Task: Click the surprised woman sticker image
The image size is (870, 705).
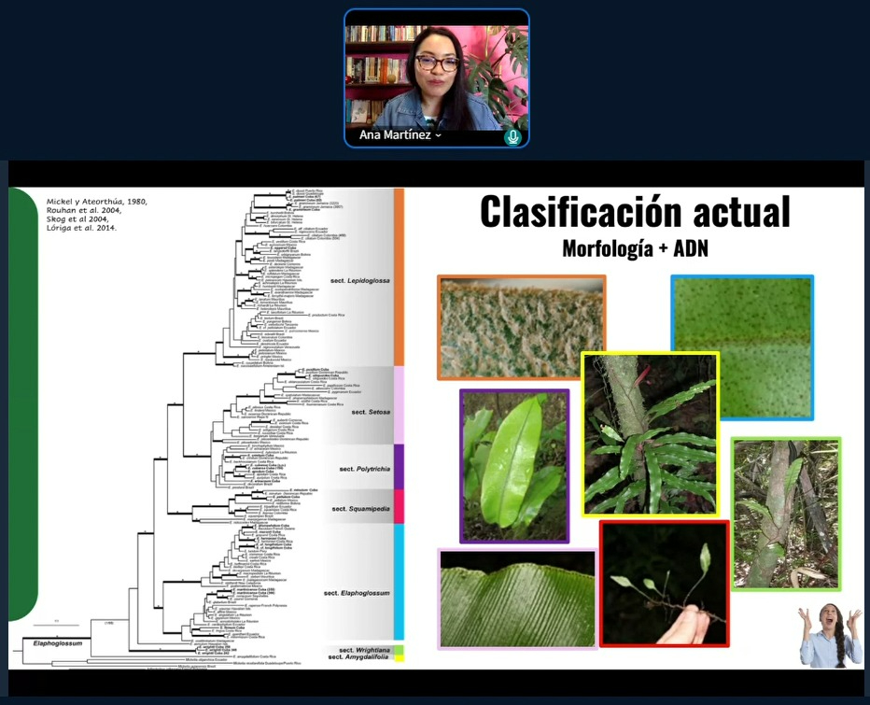Action: [x=831, y=636]
